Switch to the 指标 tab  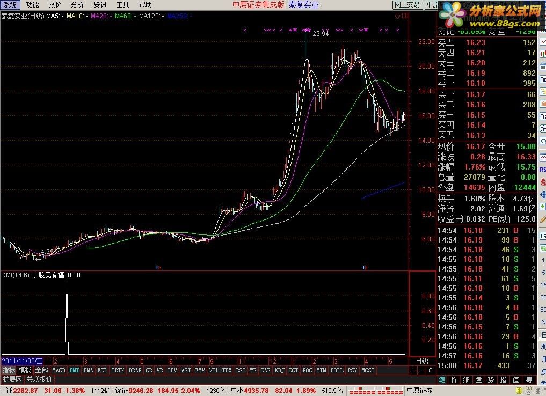(9, 370)
